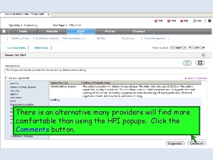Click the Comments button

196,143
